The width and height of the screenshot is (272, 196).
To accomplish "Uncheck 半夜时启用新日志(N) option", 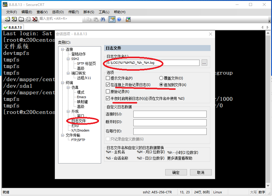I will (108, 98).
